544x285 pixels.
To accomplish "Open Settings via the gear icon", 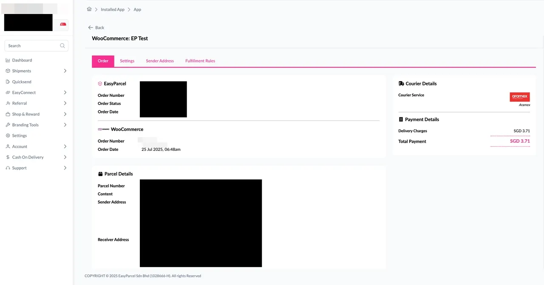I will (x=8, y=135).
